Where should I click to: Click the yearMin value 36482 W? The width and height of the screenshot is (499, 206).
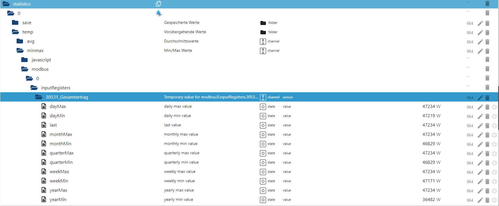coord(431,199)
